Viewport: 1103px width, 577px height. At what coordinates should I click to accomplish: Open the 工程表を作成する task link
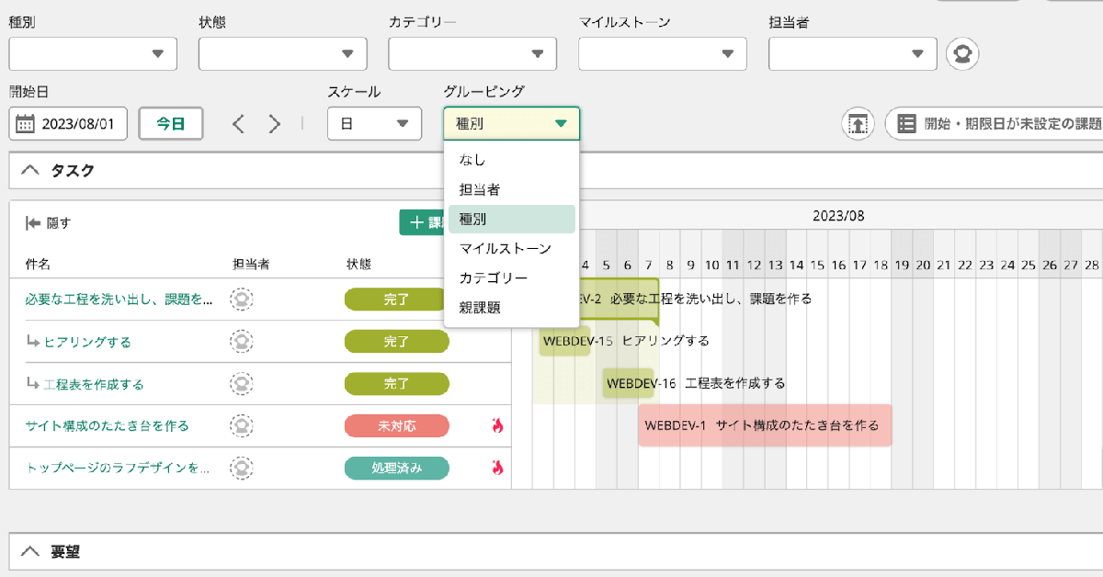93,384
